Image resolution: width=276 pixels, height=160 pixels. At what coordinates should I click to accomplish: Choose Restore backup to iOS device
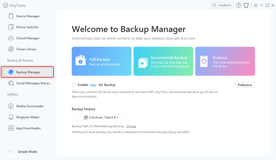(225, 61)
